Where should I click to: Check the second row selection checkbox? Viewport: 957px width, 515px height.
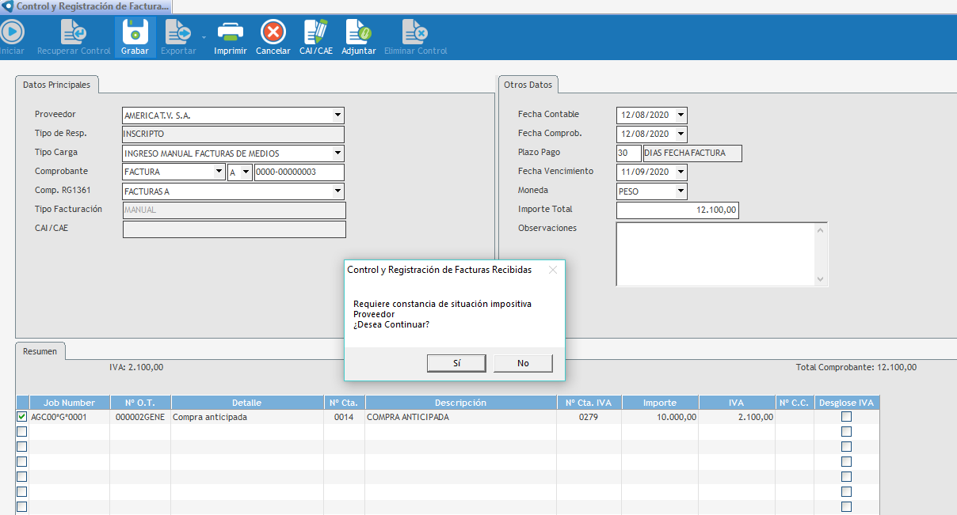(22, 432)
